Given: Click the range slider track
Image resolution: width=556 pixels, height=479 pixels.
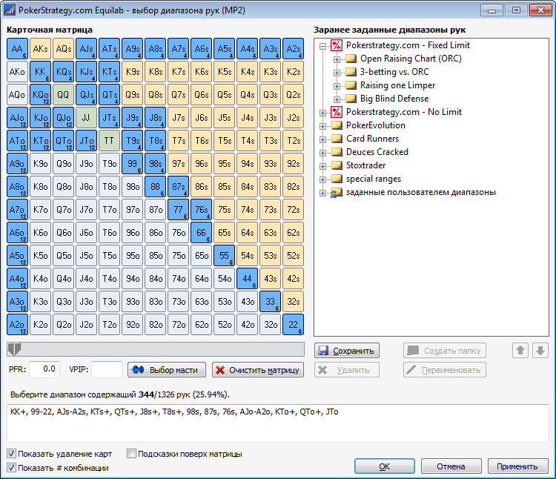Looking at the screenshot, I should pyautogui.click(x=156, y=349).
